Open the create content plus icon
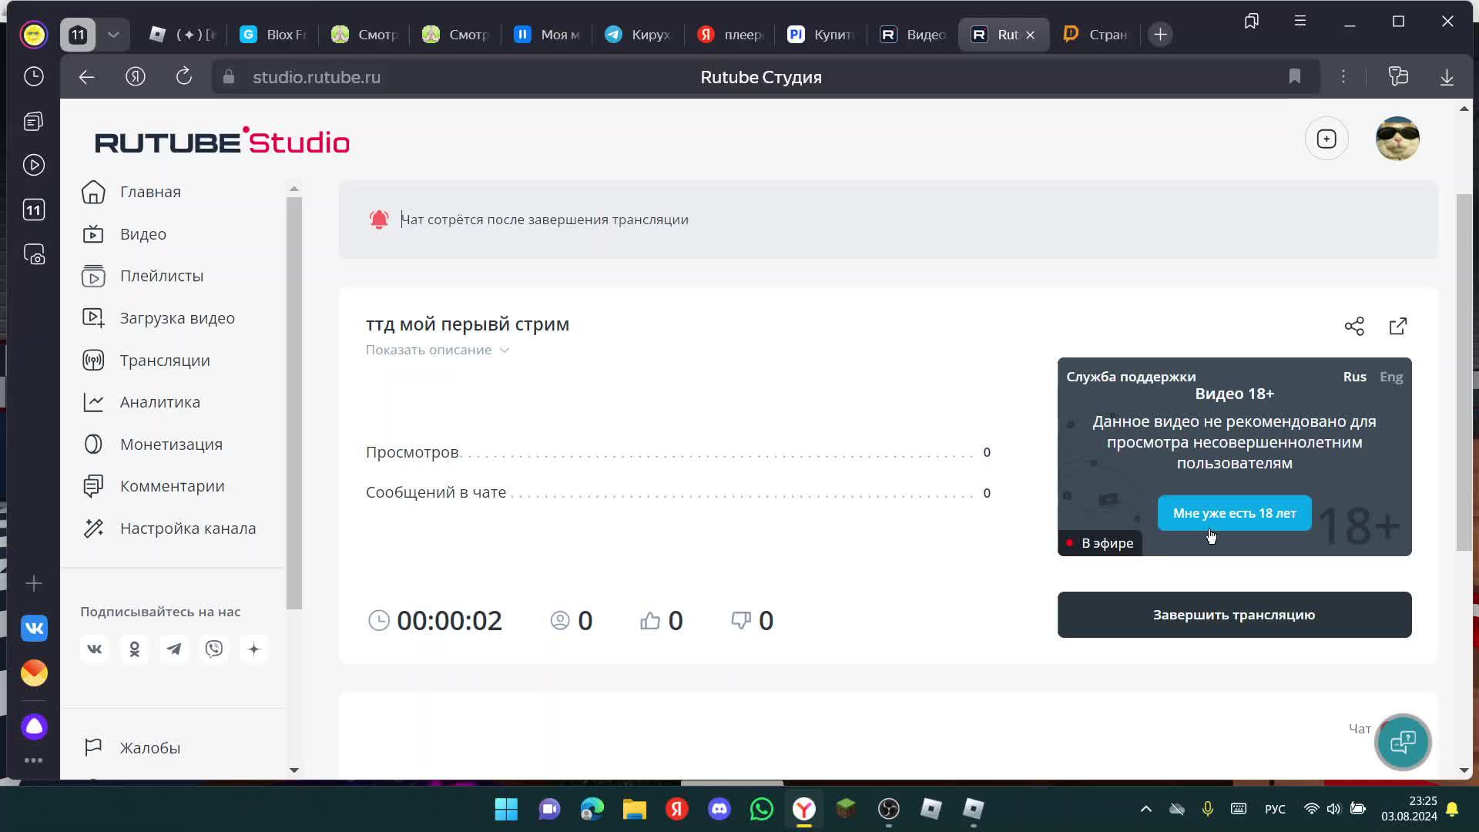1479x832 pixels. tap(1326, 138)
